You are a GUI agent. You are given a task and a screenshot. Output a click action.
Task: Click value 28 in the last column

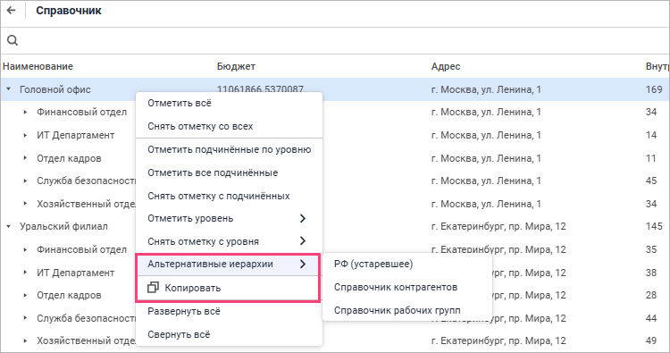(x=651, y=295)
